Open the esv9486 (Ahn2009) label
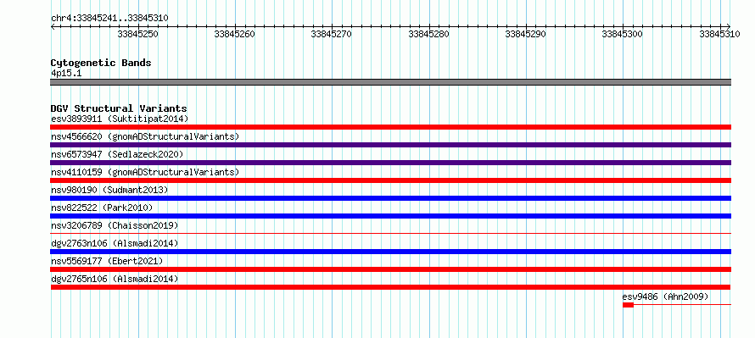This screenshot has height=338, width=755. point(665,296)
